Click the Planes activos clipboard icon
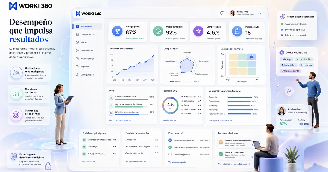This screenshot has height=172, width=328. tap(237, 31)
